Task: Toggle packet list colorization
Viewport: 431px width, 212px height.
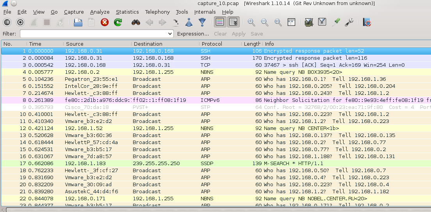Action: [220, 22]
